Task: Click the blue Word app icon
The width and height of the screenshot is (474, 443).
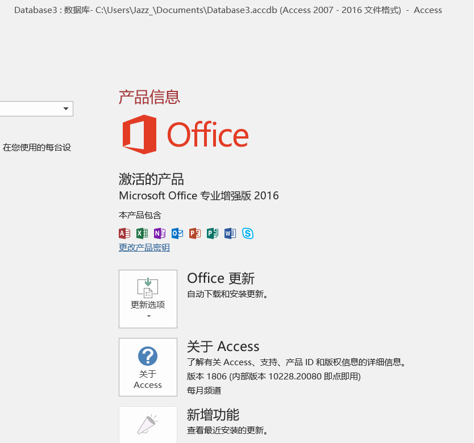Action: 230,233
